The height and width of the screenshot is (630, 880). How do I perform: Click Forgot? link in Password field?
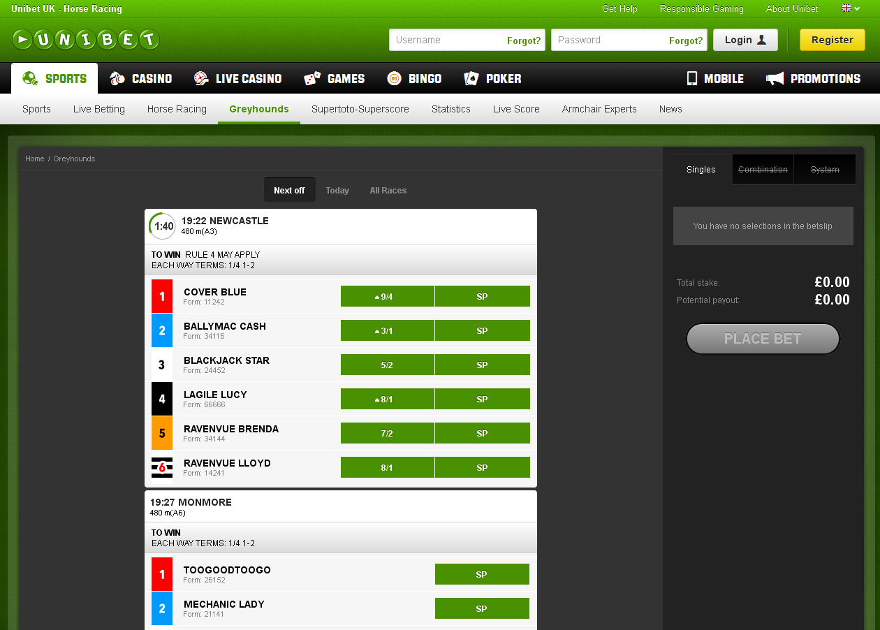[x=686, y=41]
